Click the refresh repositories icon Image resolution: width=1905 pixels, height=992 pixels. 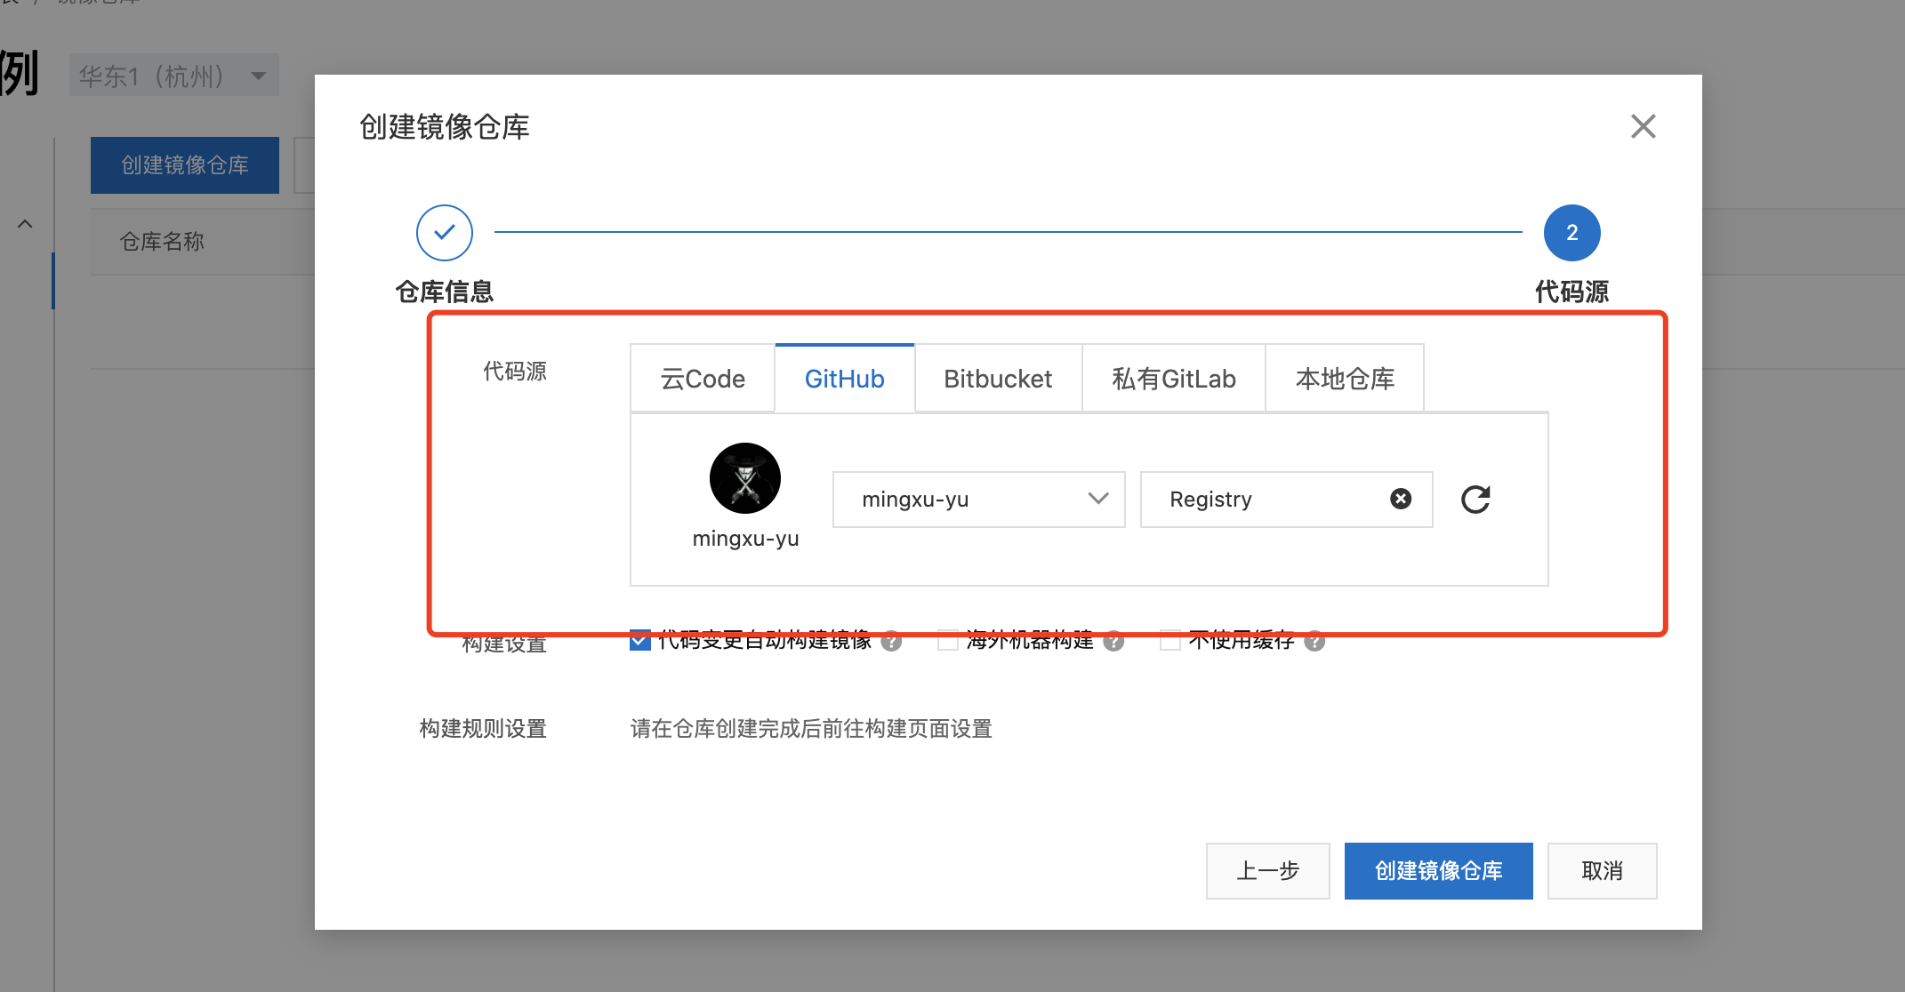(1475, 500)
